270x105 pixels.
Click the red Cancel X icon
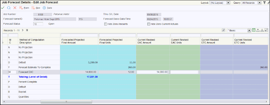coord(15,8)
